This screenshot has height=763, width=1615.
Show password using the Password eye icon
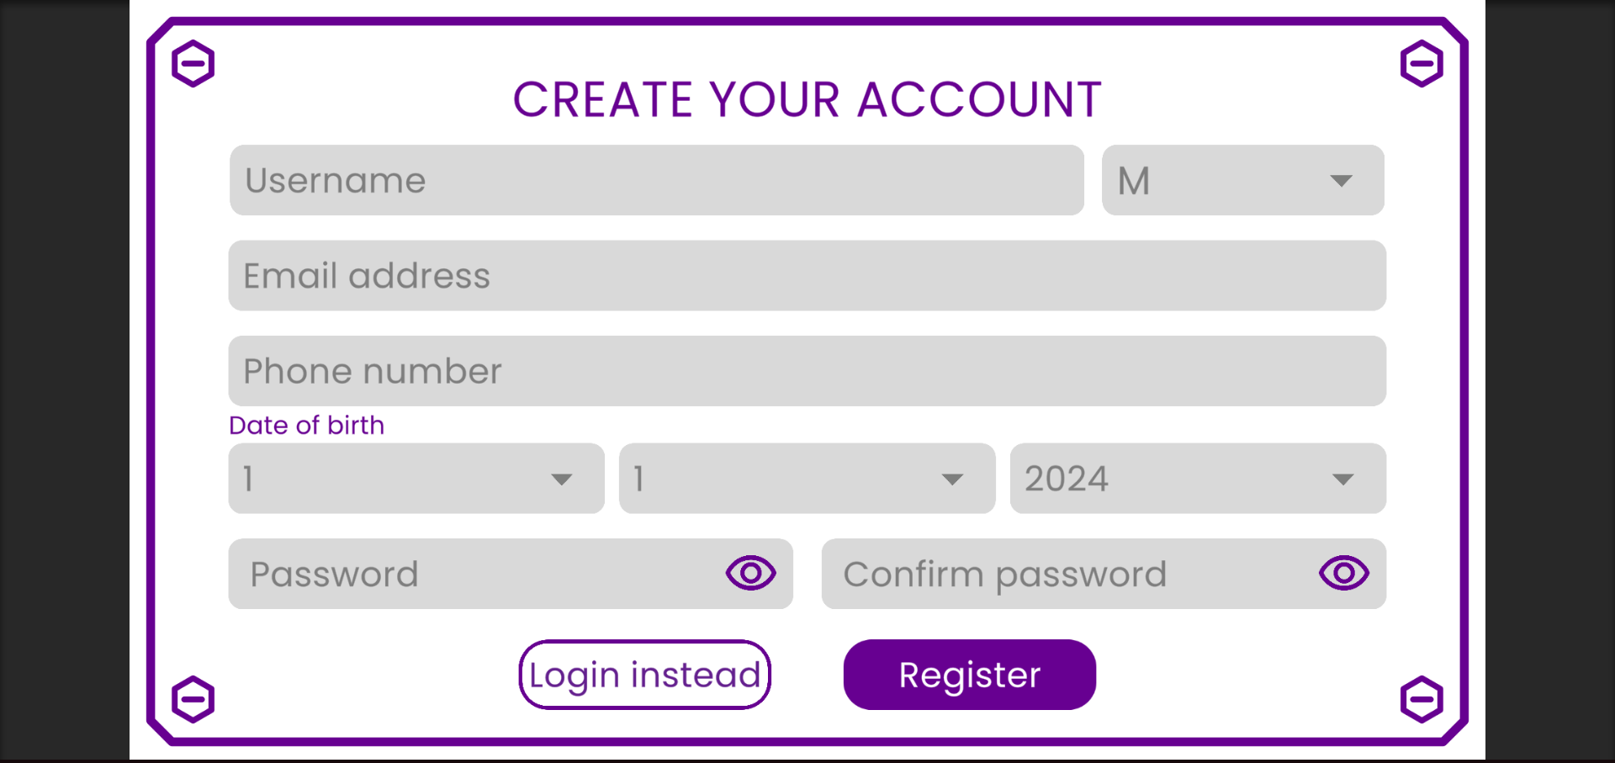[750, 574]
